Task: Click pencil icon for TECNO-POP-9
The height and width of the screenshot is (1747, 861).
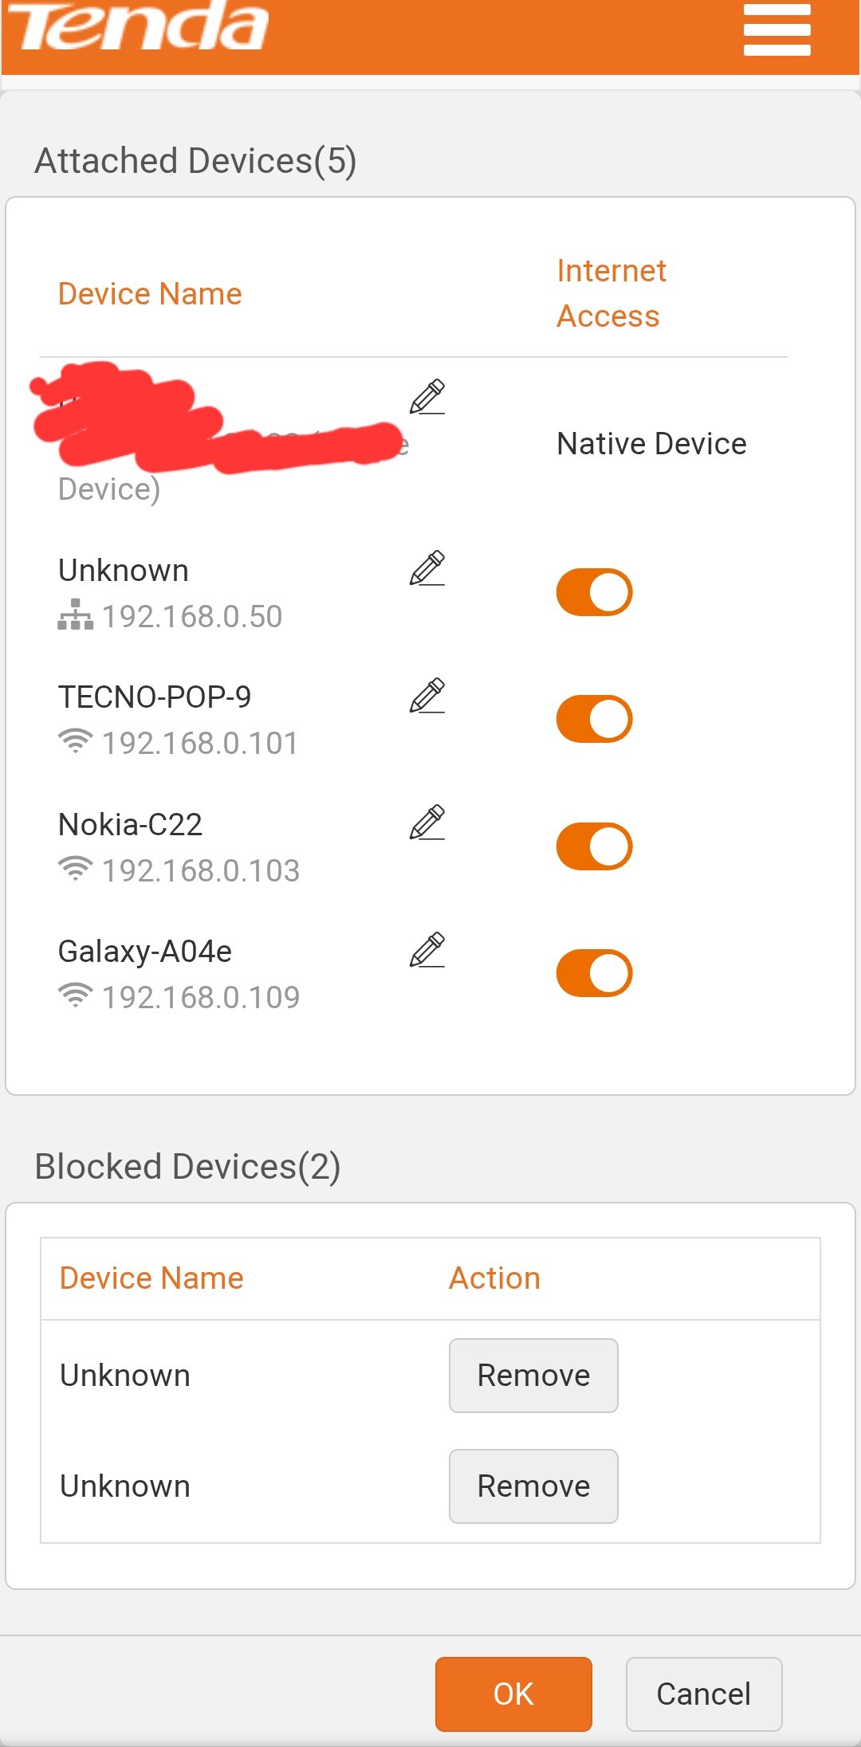Action: [427, 696]
